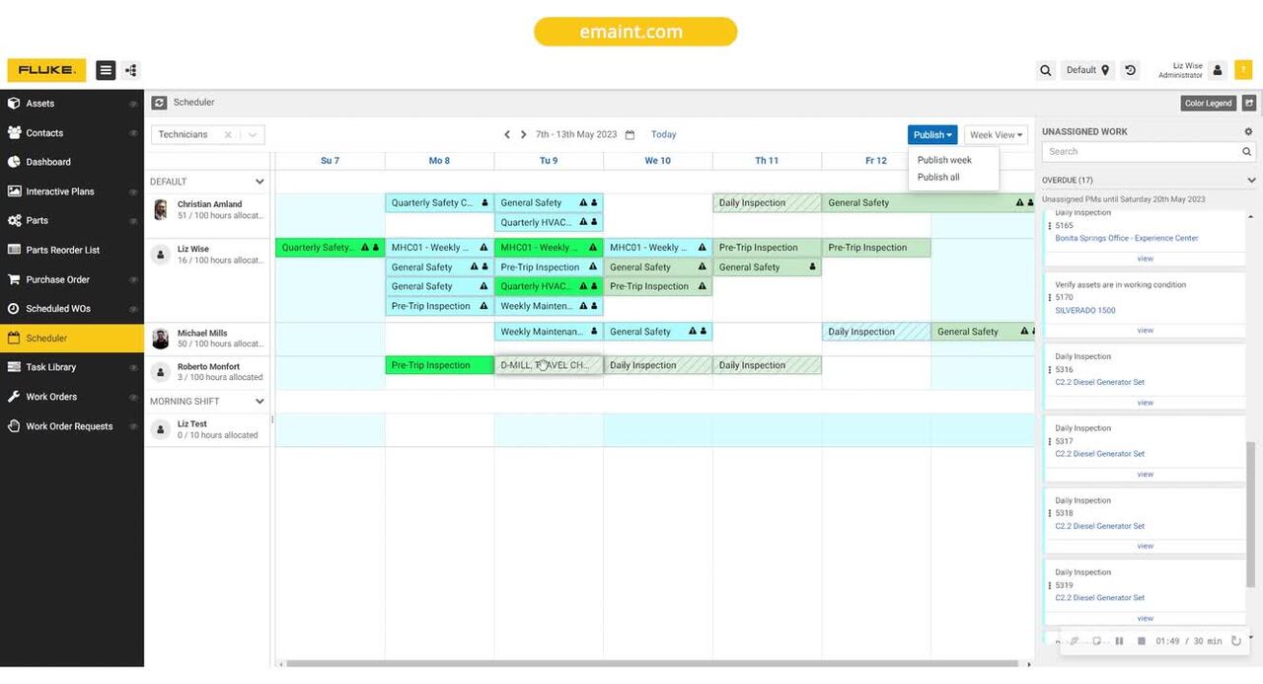Click the Today link
The image size is (1263, 684).
click(x=664, y=134)
